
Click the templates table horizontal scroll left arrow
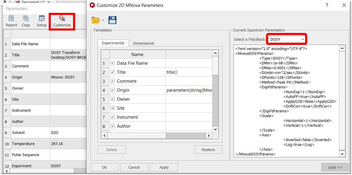(104, 135)
